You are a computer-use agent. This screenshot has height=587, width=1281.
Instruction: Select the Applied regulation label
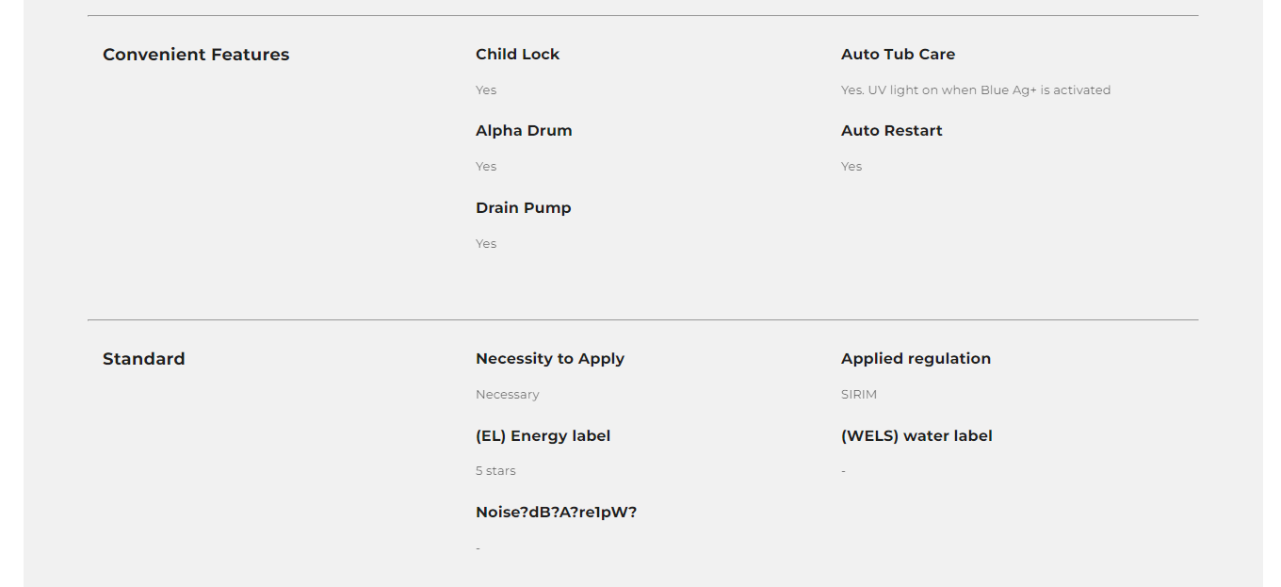click(916, 359)
